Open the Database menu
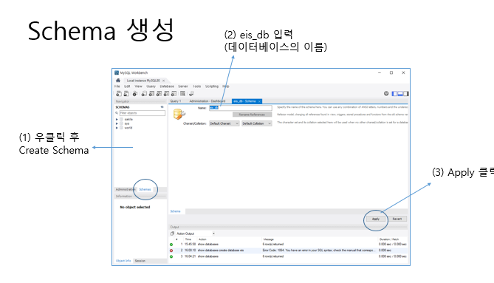 tap(167, 86)
